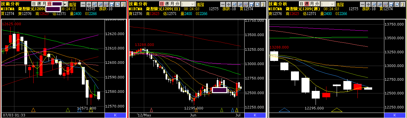Click the eraser icon in left chart toolbar
This screenshot has width=407, height=118.
(106, 4)
